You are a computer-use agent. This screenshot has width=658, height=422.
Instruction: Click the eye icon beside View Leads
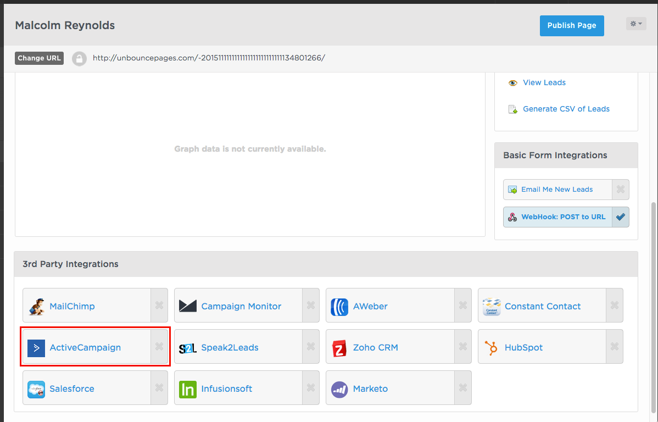[x=513, y=83]
